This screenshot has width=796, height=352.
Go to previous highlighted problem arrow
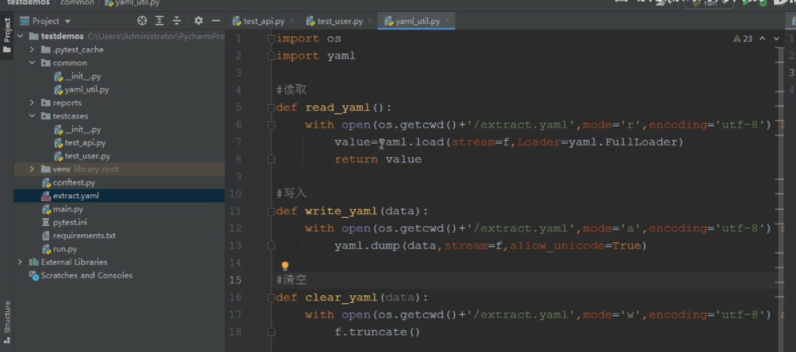point(762,39)
